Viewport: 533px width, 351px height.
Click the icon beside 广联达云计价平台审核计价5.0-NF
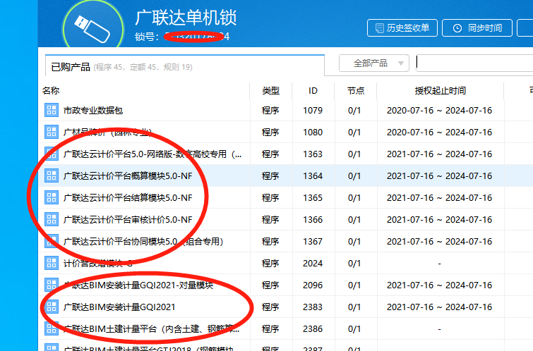[x=52, y=219]
